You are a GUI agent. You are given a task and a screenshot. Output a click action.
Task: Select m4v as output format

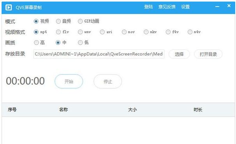click(x=190, y=32)
